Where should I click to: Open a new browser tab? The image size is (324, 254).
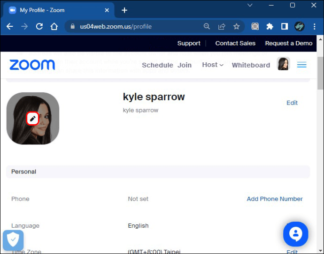tap(124, 10)
